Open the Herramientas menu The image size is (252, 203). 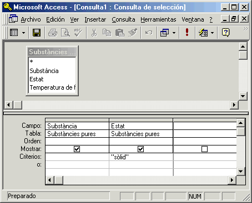click(x=158, y=19)
